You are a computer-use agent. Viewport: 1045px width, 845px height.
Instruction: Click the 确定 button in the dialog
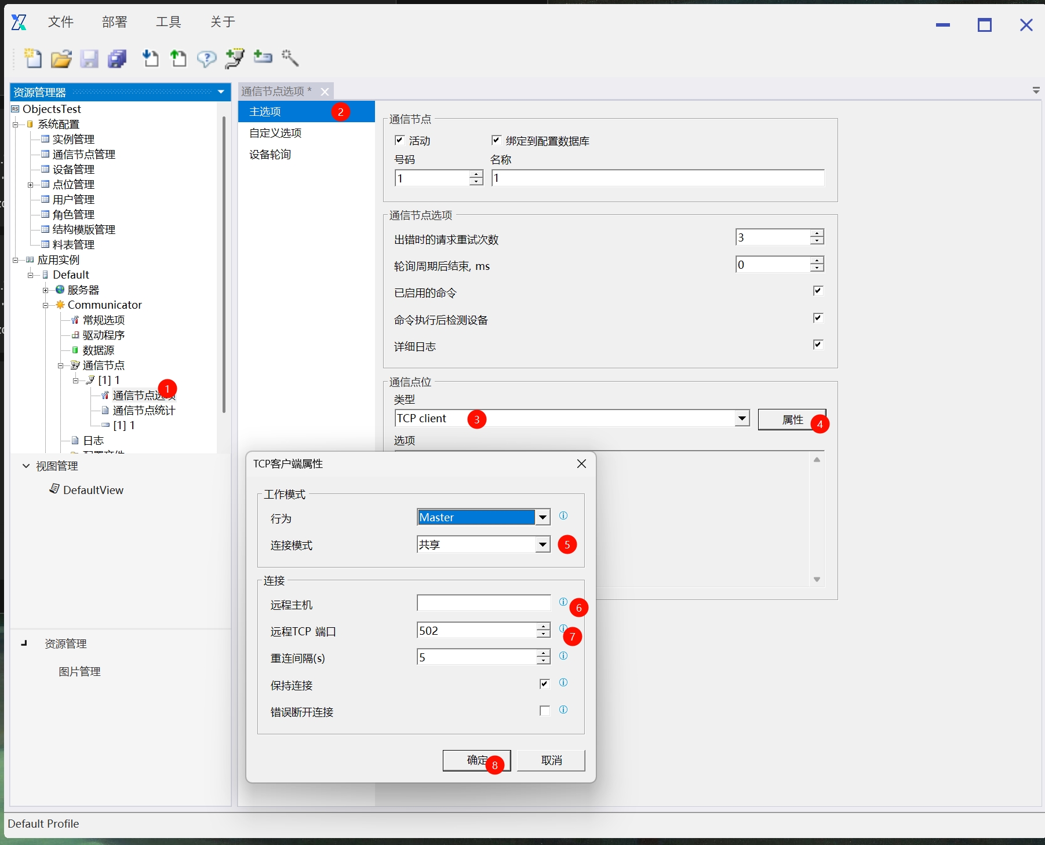click(476, 760)
